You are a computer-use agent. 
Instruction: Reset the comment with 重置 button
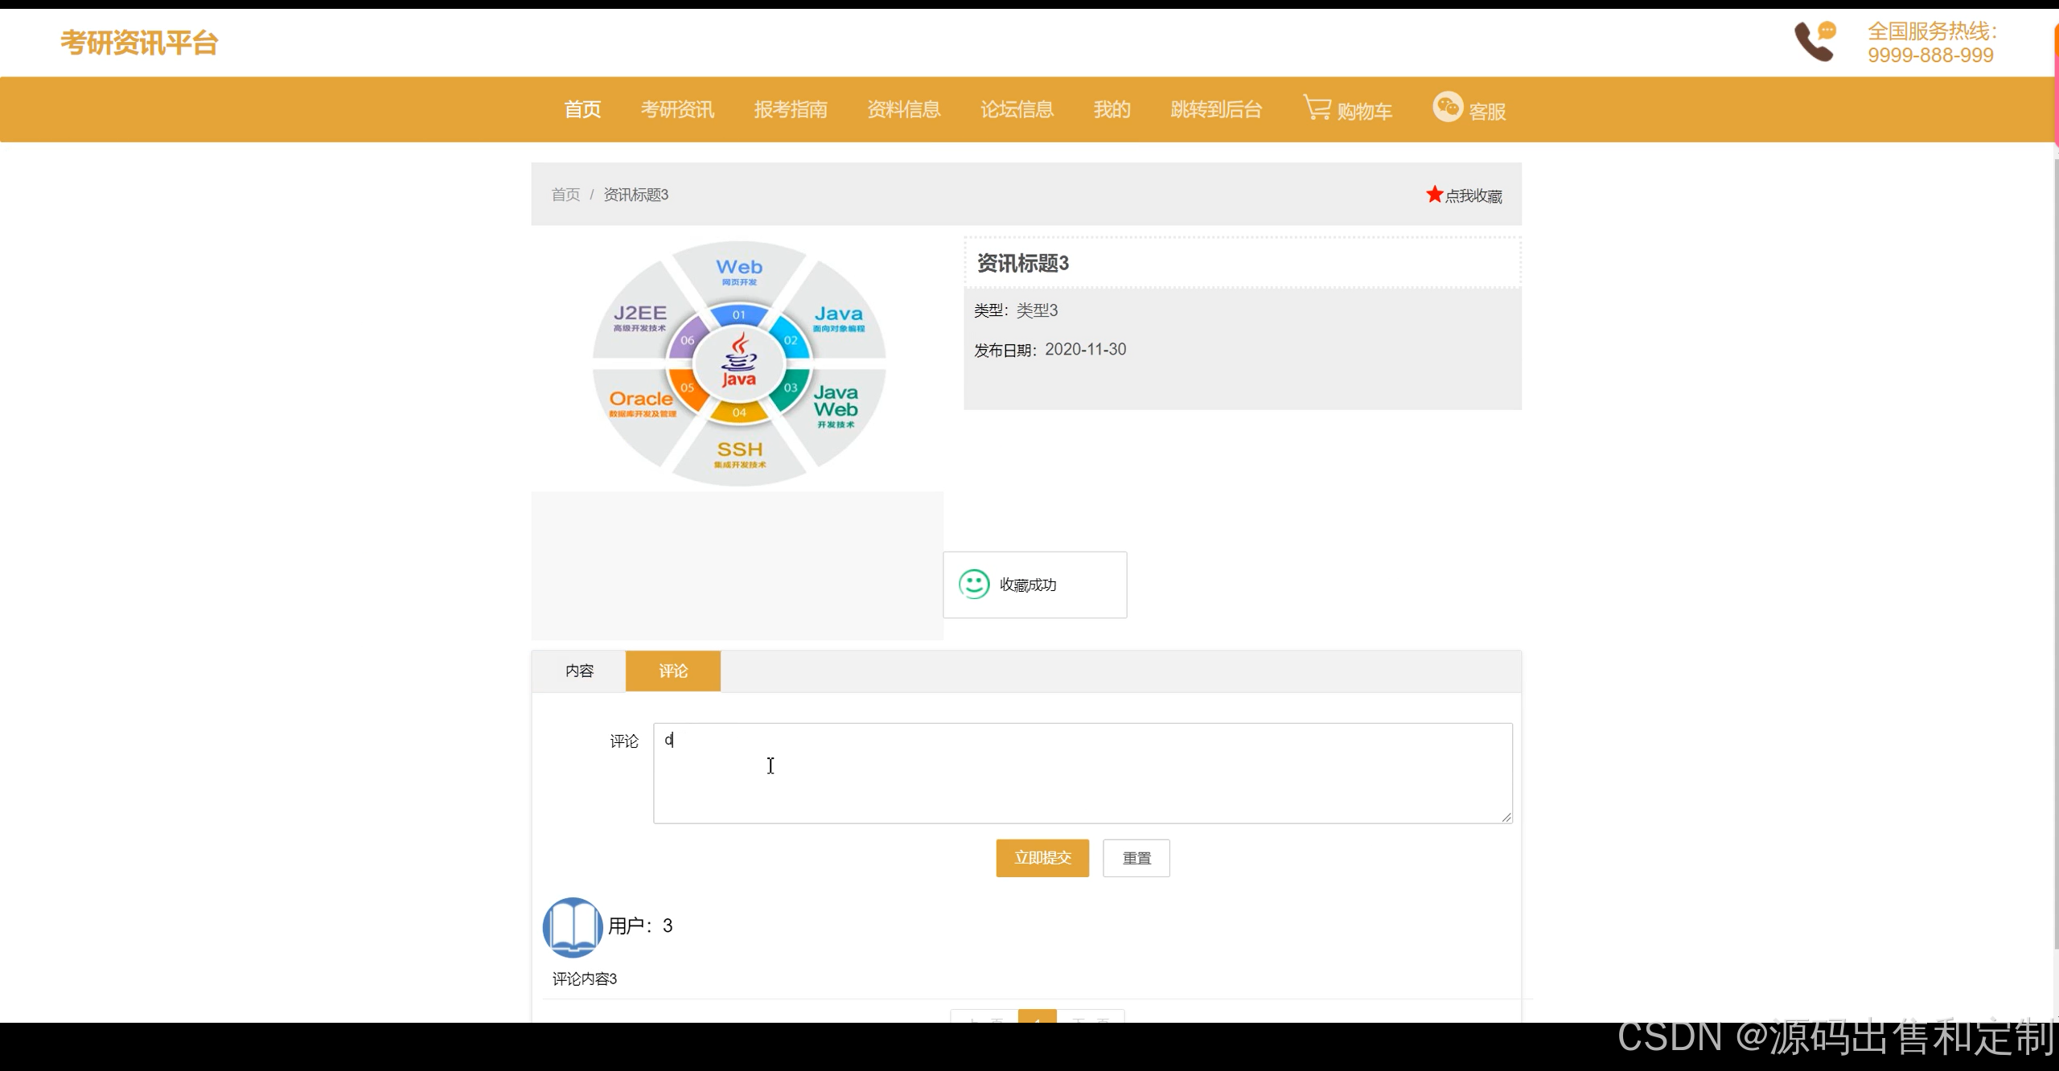click(1136, 858)
